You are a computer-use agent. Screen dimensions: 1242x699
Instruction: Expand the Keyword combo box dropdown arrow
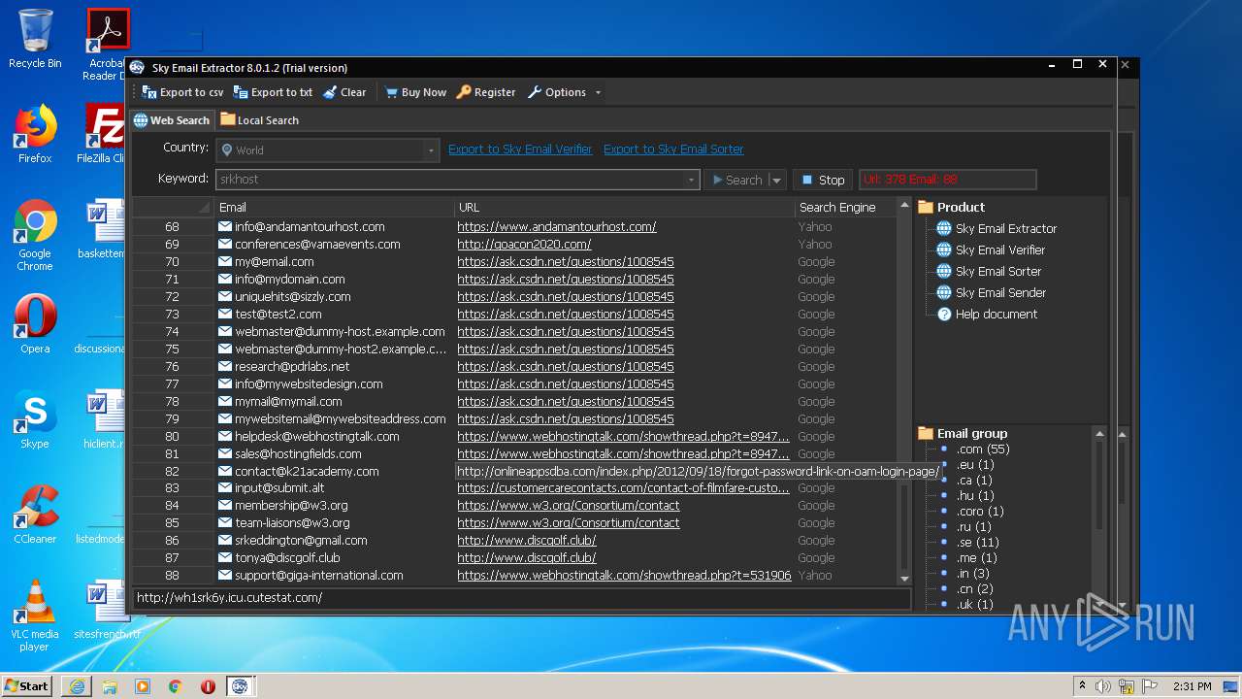click(691, 180)
